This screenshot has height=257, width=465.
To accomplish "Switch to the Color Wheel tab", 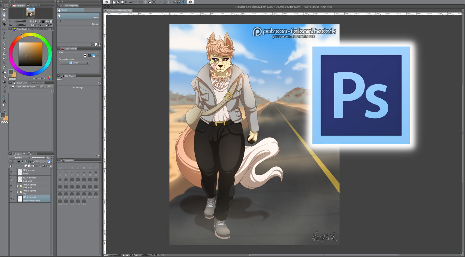I will (x=20, y=29).
